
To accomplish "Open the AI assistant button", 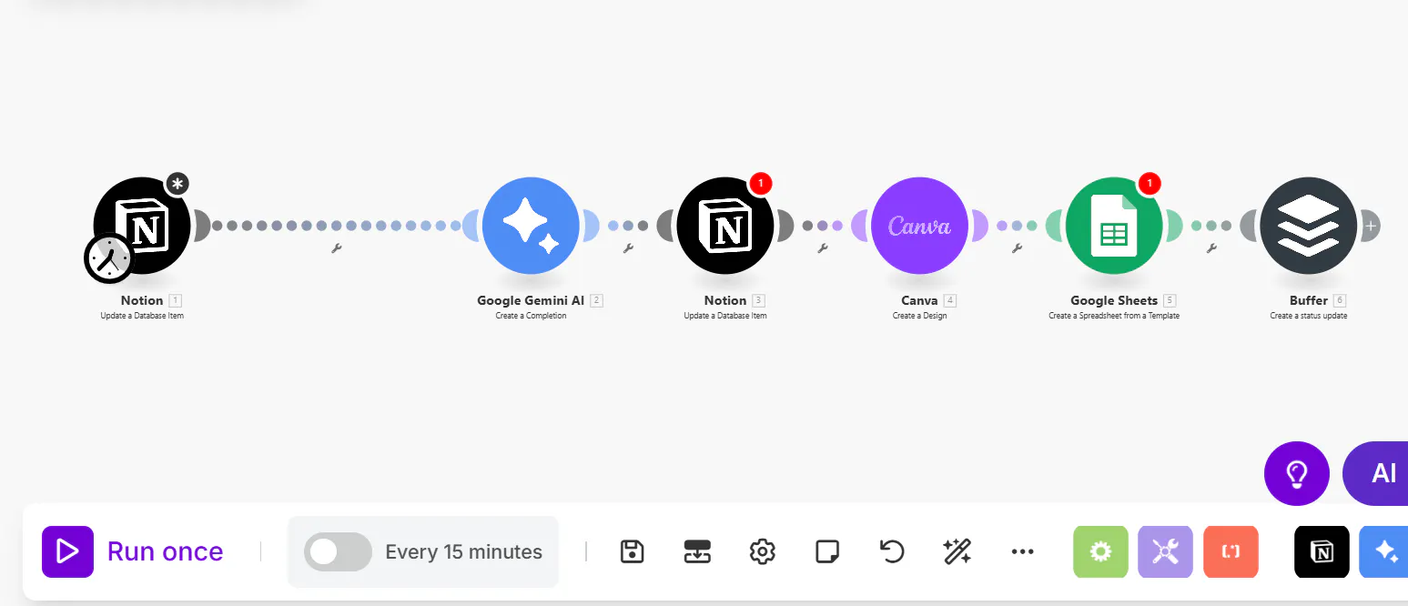I will point(1376,473).
